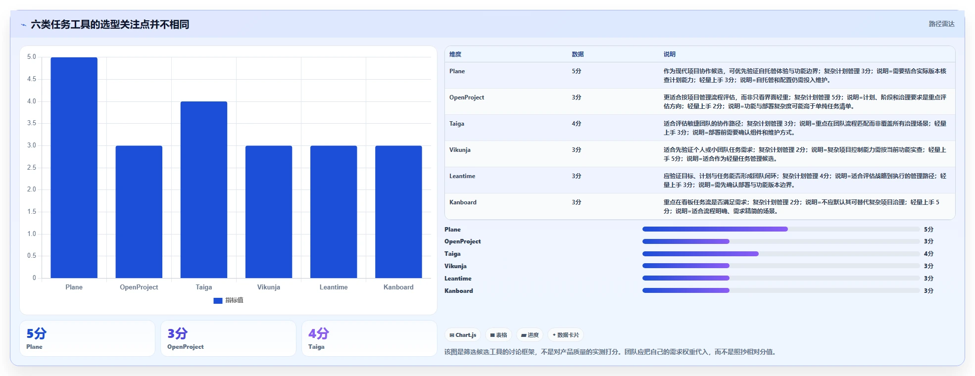Click the 表格 tag chip
This screenshot has height=376, width=975.
[x=498, y=335]
